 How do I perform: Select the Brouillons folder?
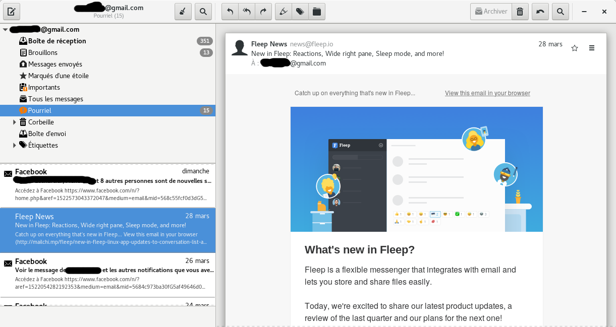click(107, 52)
